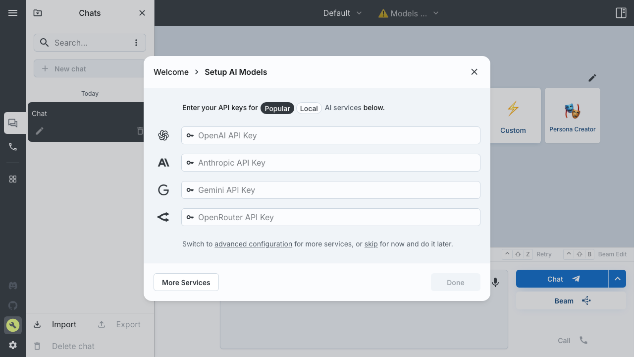The height and width of the screenshot is (357, 634).
Task: Expand the Models warning dropdown
Action: (x=409, y=13)
